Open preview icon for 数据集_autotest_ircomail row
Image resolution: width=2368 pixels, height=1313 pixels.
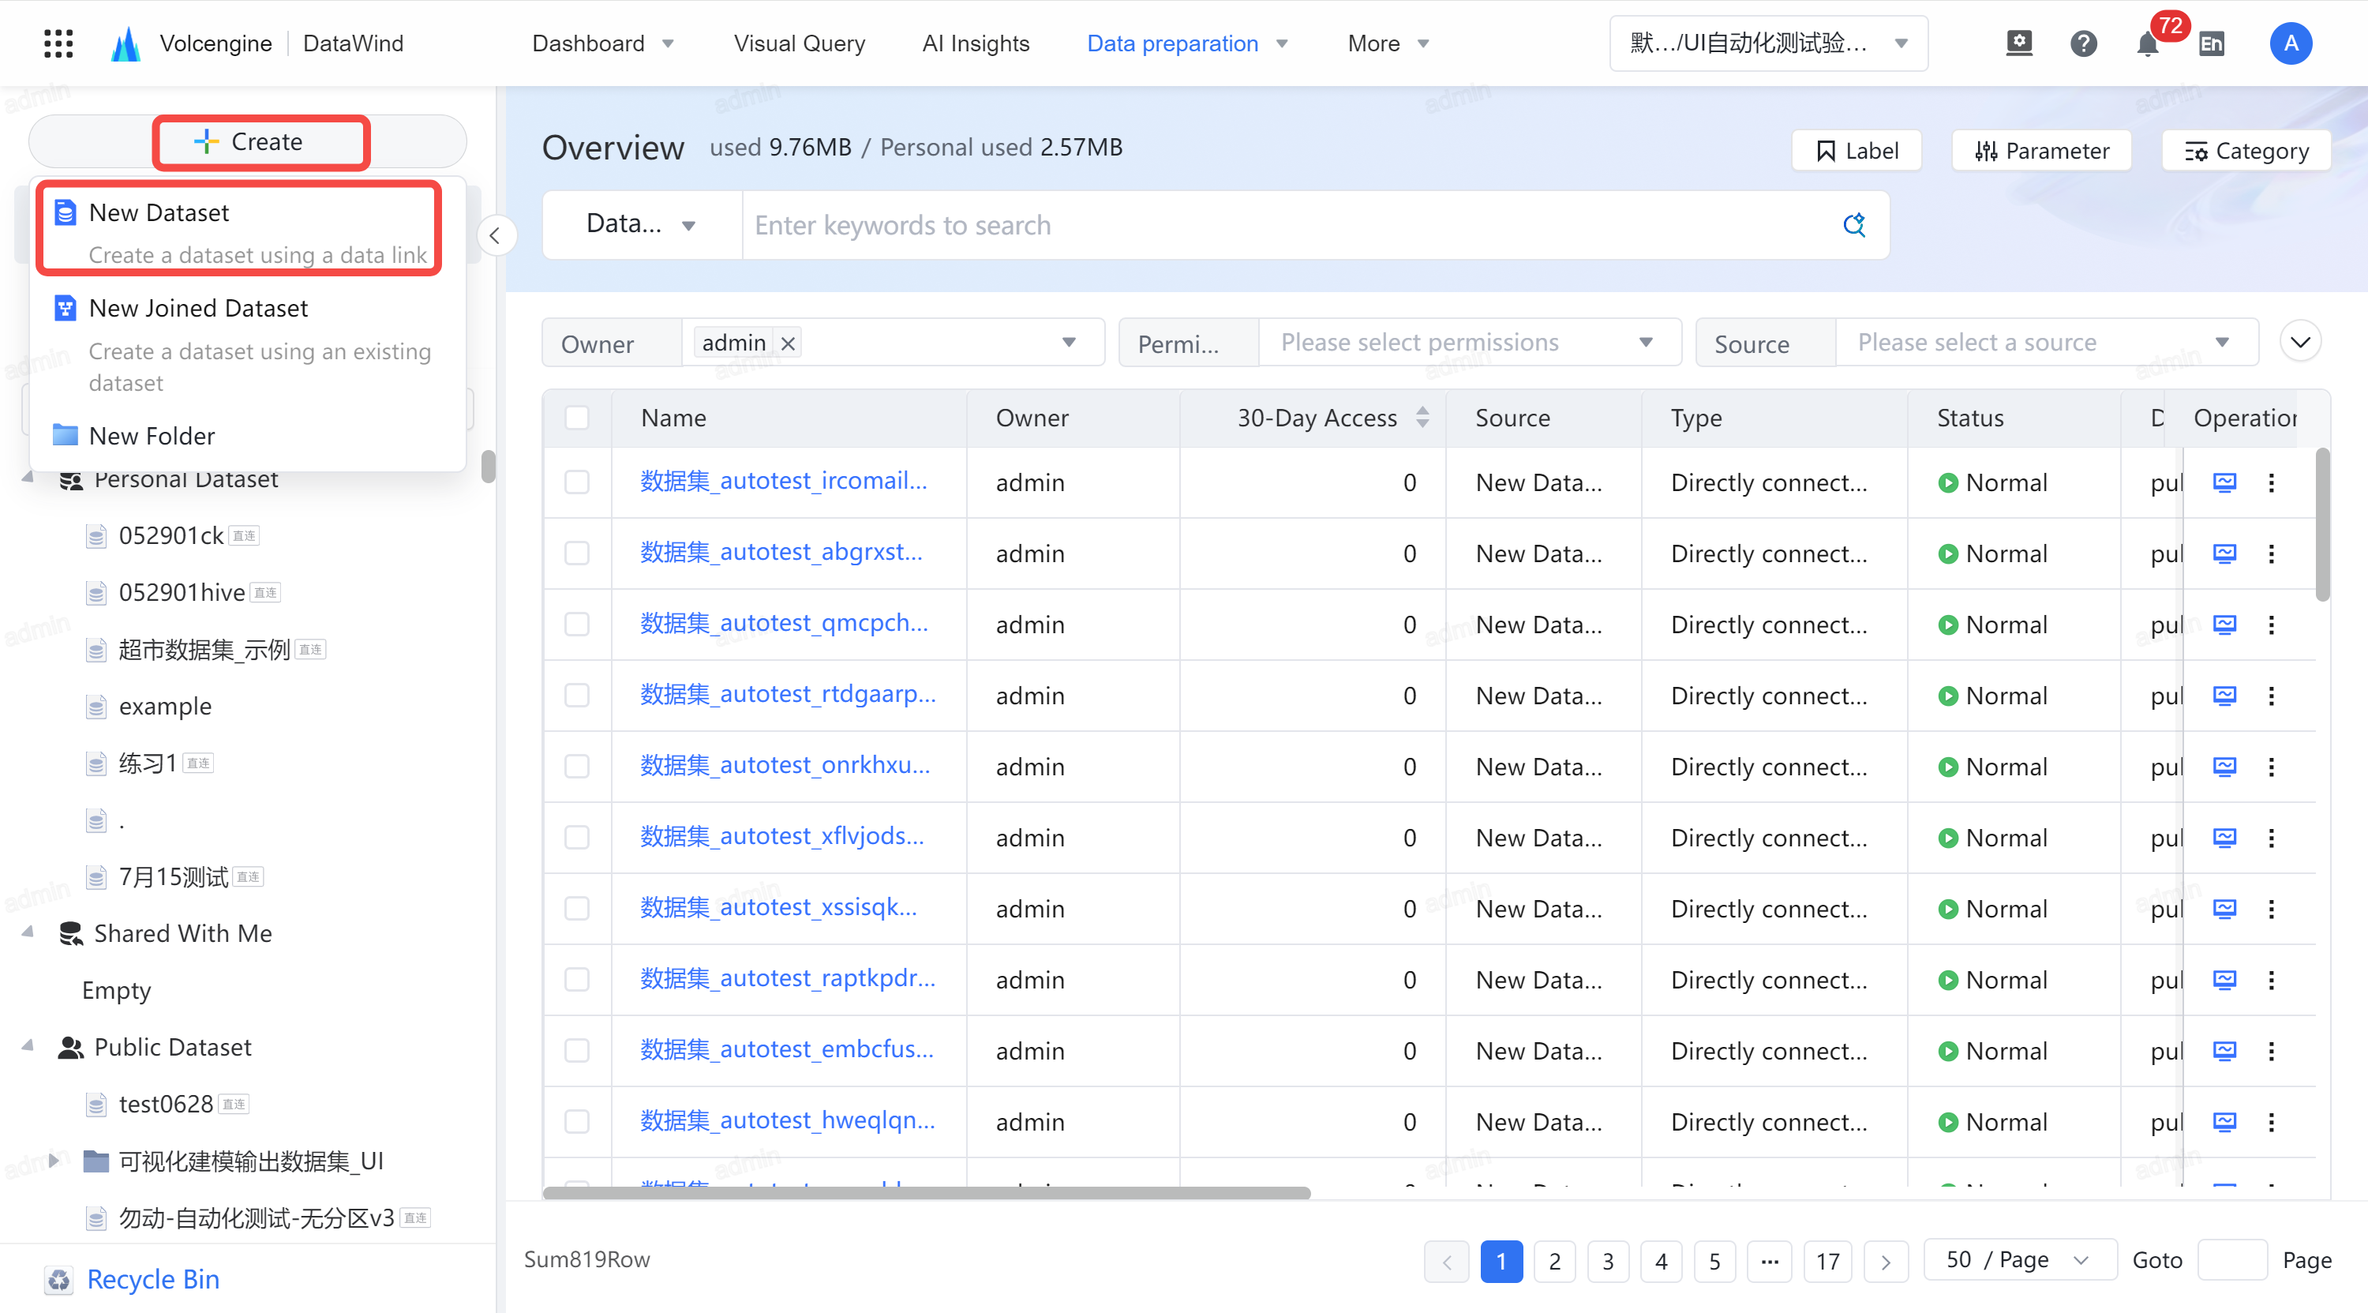coord(2224,482)
